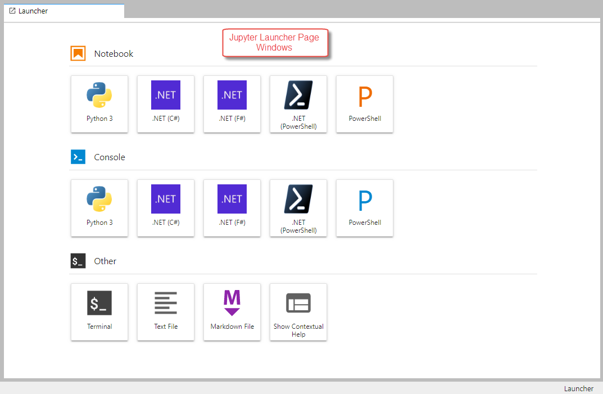This screenshot has height=394, width=603.
Task: Click the orange Notebook section icon
Action: (x=78, y=53)
